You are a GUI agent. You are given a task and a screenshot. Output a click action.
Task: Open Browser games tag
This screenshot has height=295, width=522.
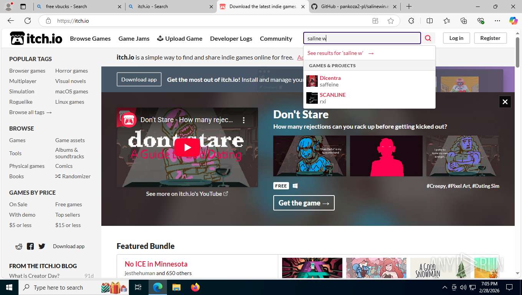coord(27,71)
